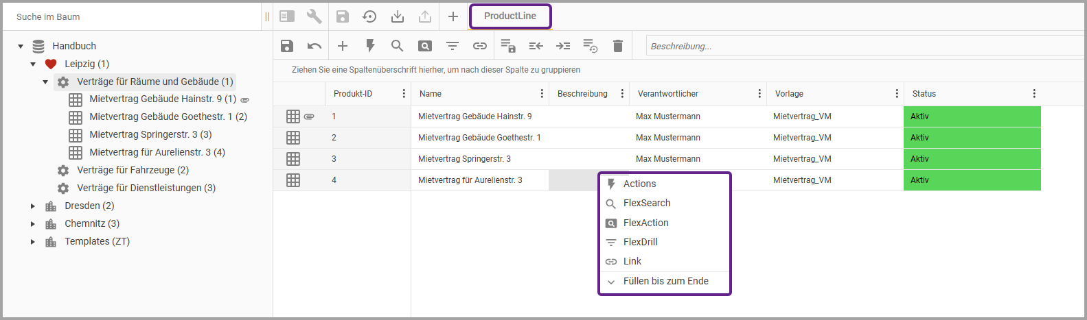Click into the Beschreibung input field
The width and height of the screenshot is (1087, 320).
pyautogui.click(x=865, y=46)
